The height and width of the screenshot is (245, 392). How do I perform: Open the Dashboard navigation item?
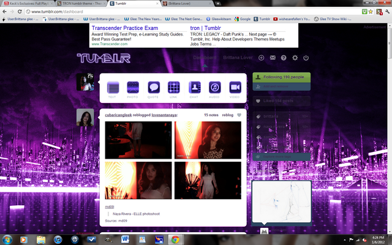coord(205,58)
